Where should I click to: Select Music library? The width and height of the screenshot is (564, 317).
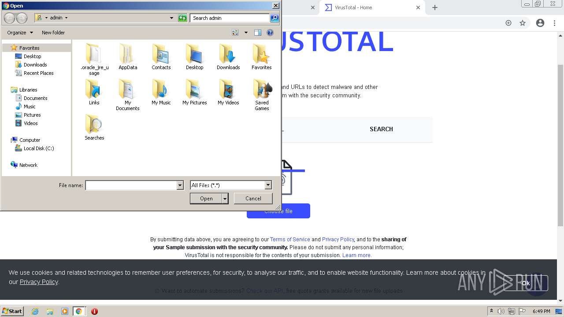[30, 107]
